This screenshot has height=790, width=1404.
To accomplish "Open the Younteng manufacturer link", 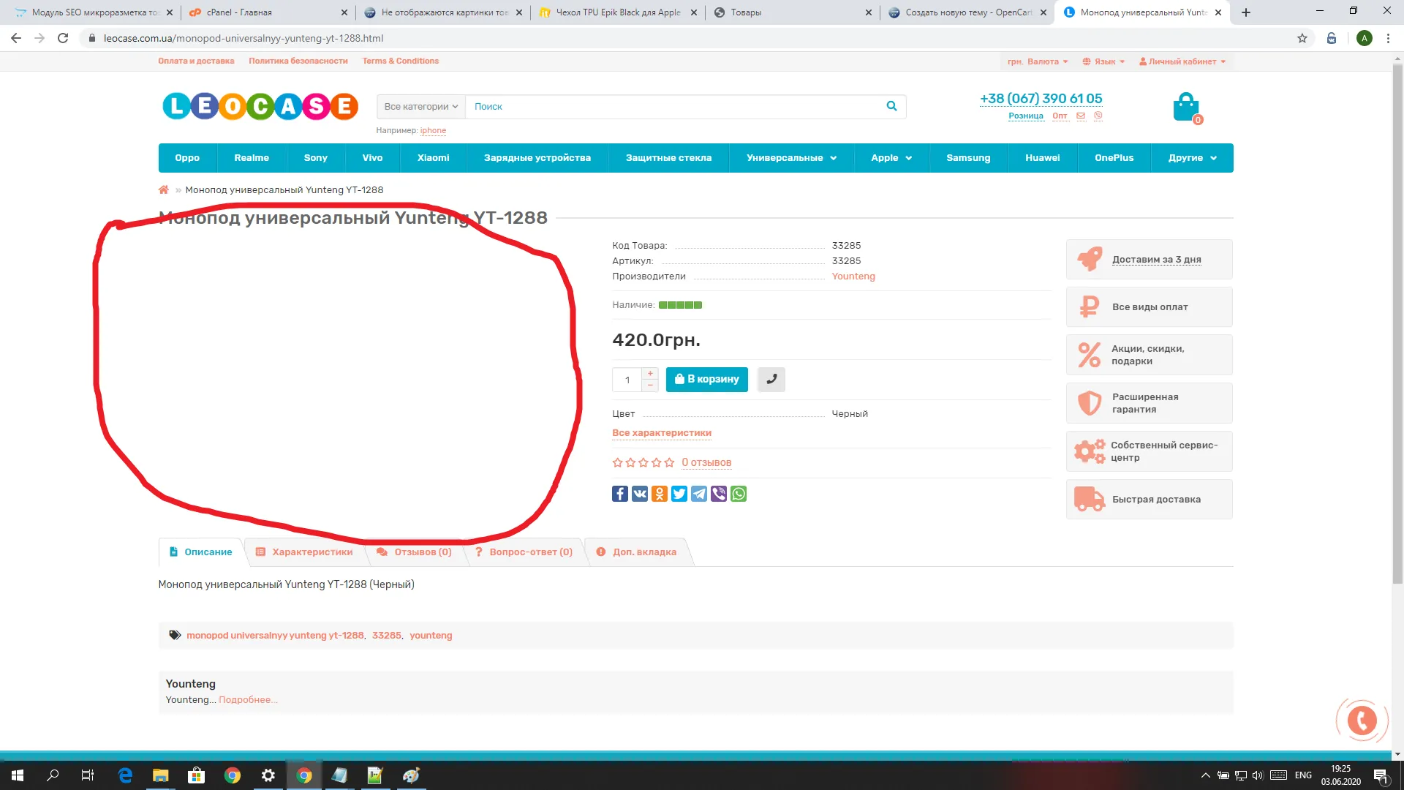I will [853, 276].
